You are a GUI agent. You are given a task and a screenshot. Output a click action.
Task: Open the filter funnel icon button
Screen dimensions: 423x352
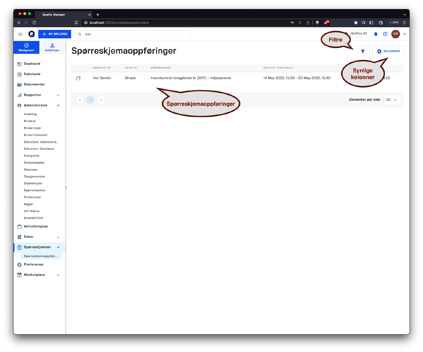[362, 51]
